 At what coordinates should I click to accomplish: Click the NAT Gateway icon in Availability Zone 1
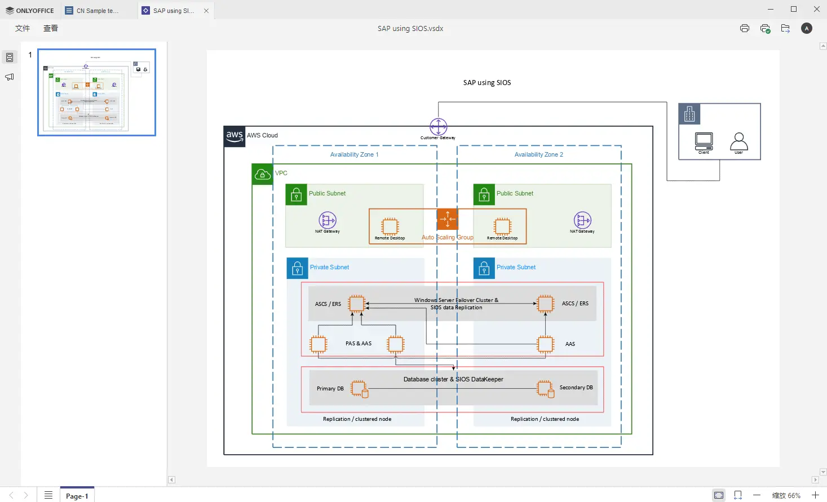point(328,220)
